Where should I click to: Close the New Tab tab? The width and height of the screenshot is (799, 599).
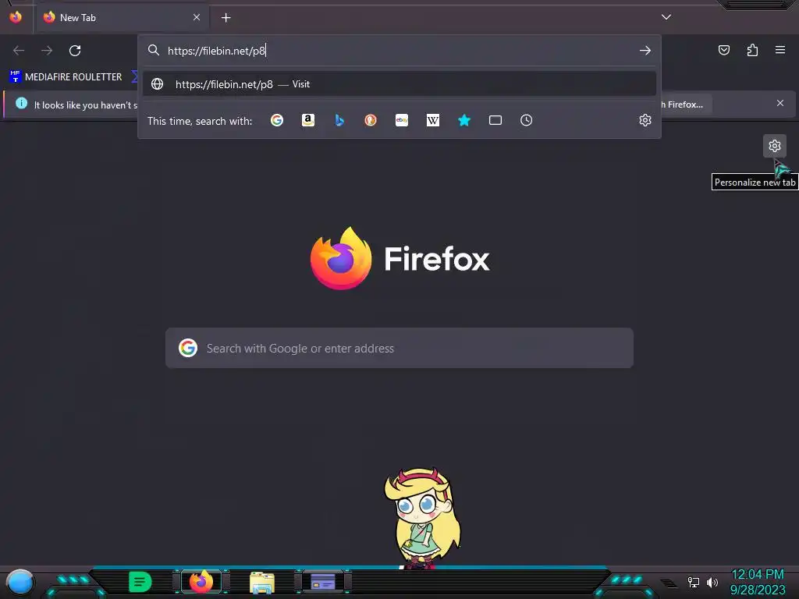pos(196,17)
